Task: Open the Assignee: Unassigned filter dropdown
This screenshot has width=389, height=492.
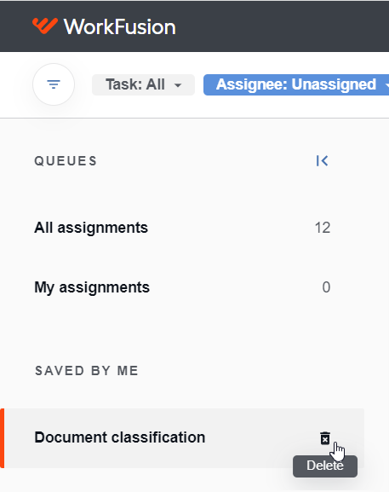Action: [x=296, y=84]
